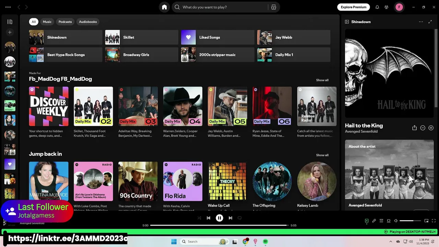Open Liked Songs heart in sidebar
This screenshot has width=439, height=247.
pyautogui.click(x=10, y=164)
